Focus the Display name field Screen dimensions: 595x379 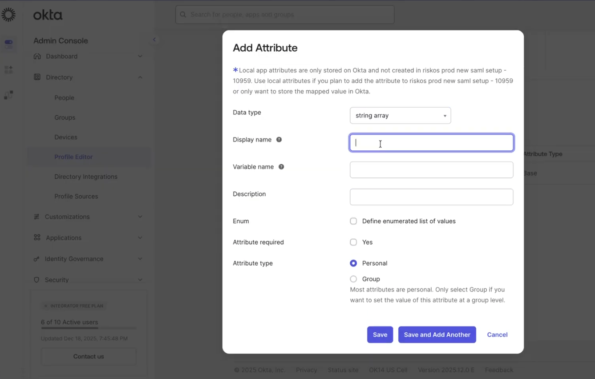point(432,143)
